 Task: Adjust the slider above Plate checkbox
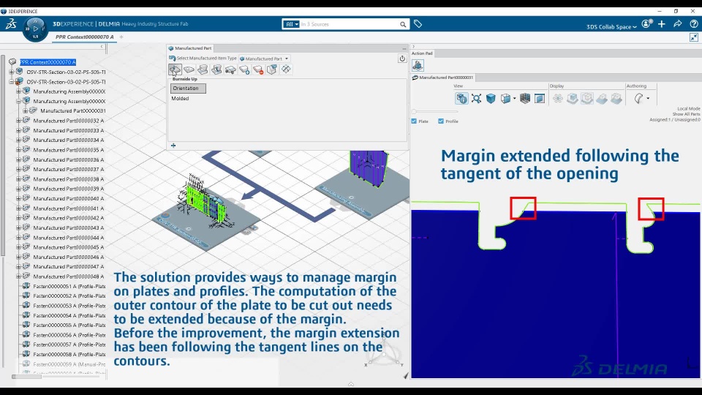[x=434, y=111]
